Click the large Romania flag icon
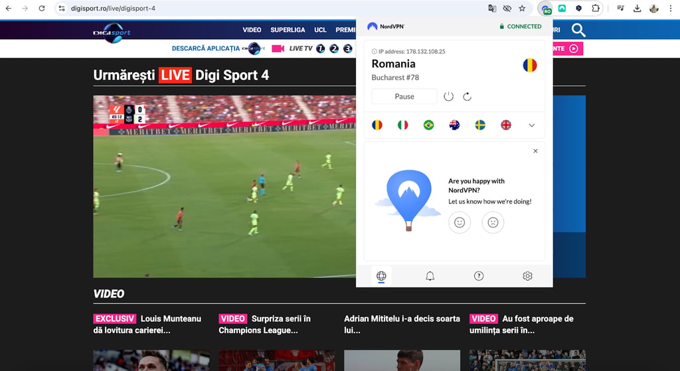 coord(529,66)
